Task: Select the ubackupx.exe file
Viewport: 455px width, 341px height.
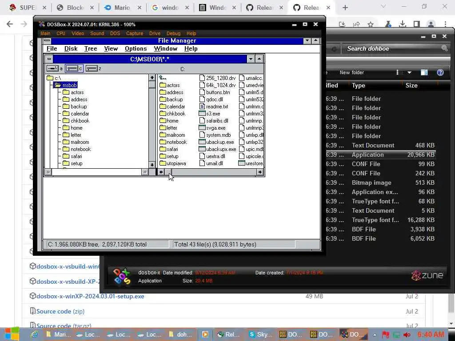Action: (218, 149)
